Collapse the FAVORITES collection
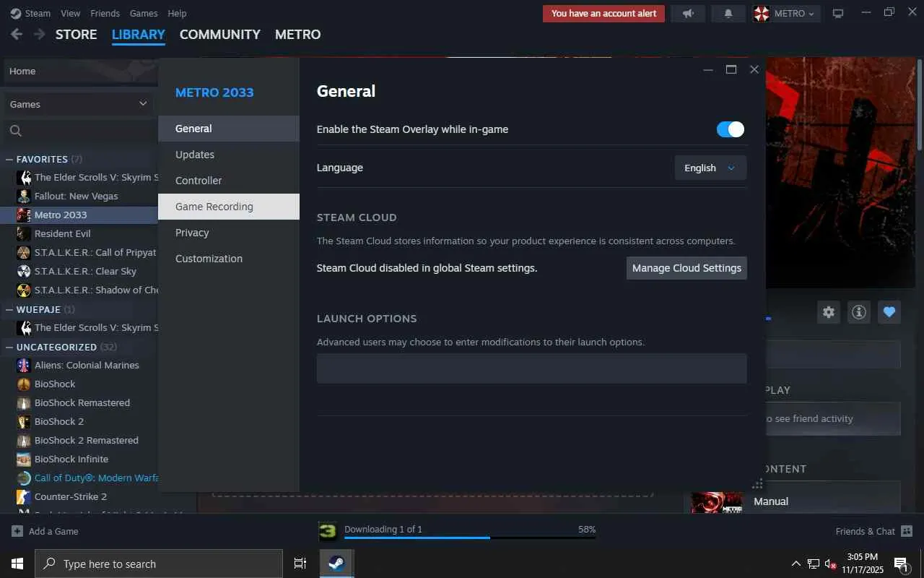Screen dimensions: 924x578 9,159
